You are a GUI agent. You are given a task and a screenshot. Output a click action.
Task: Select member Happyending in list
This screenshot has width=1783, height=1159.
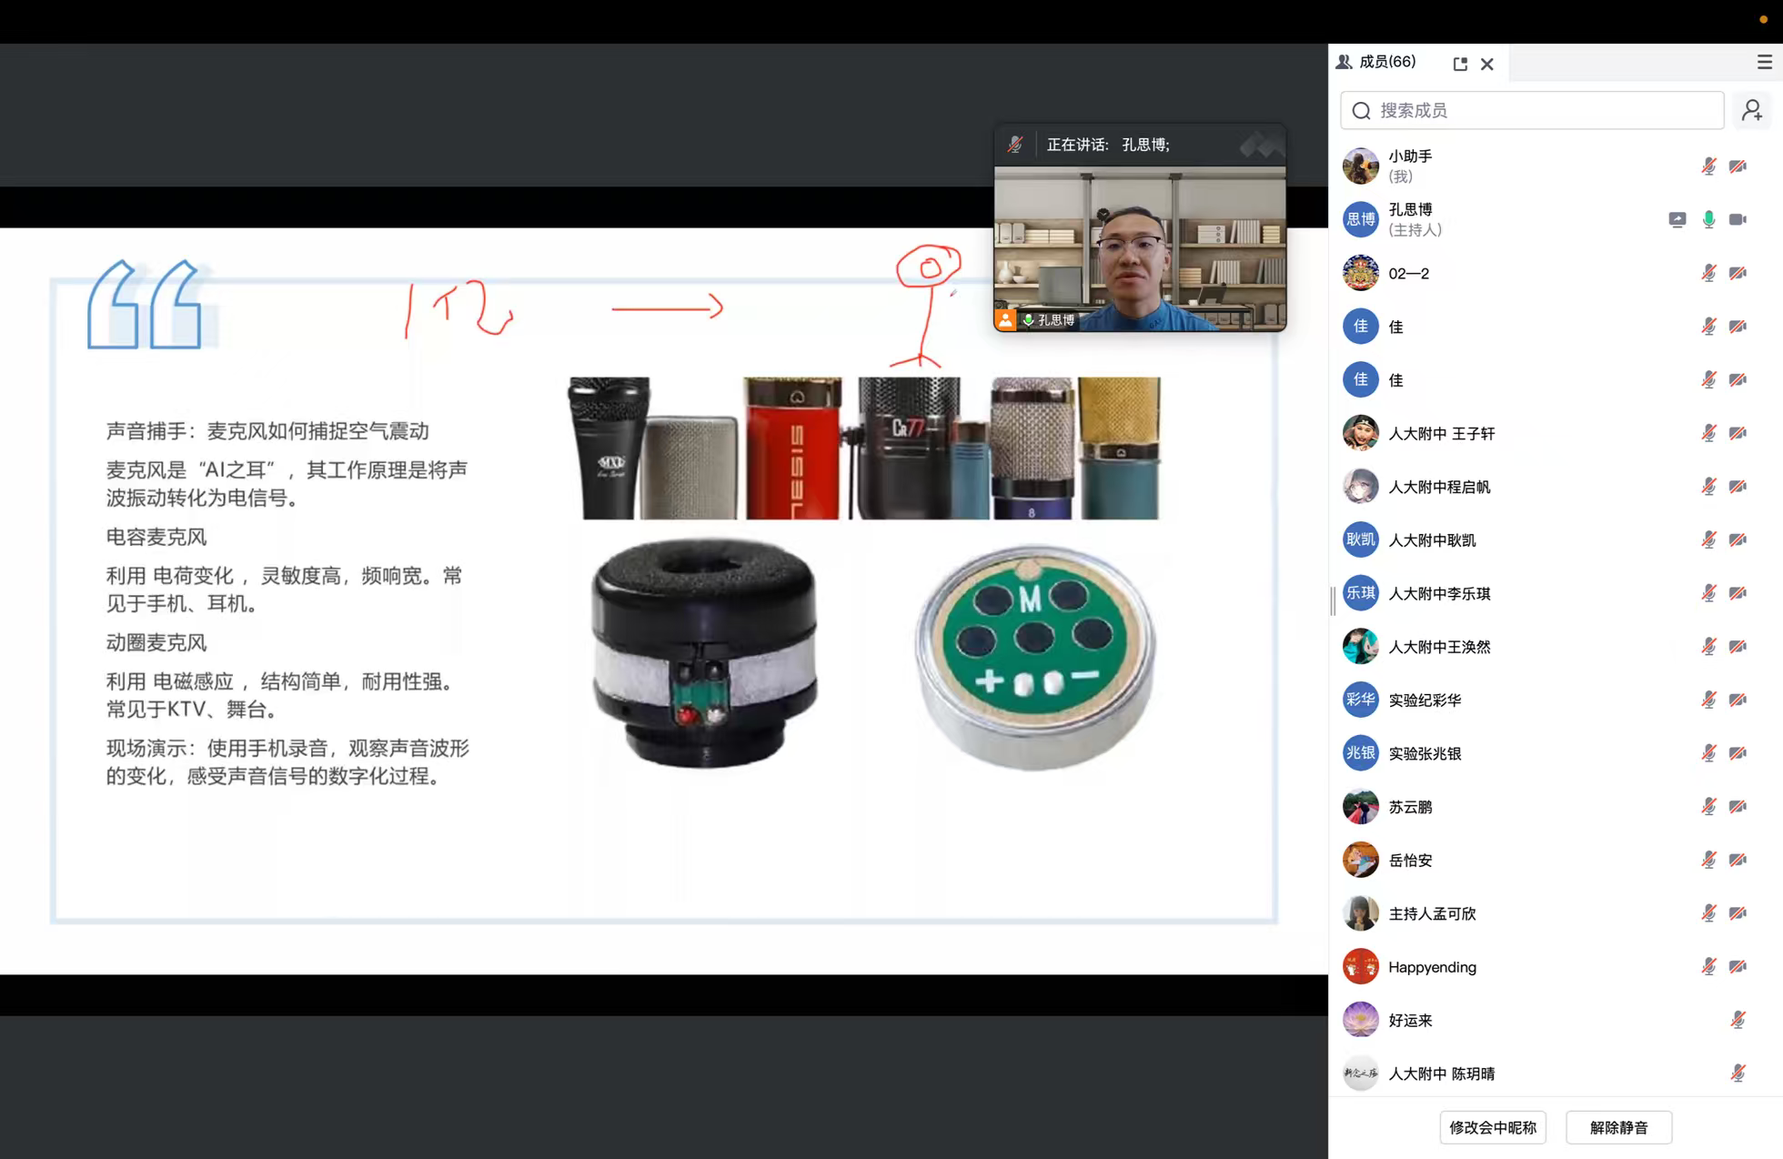(x=1432, y=966)
